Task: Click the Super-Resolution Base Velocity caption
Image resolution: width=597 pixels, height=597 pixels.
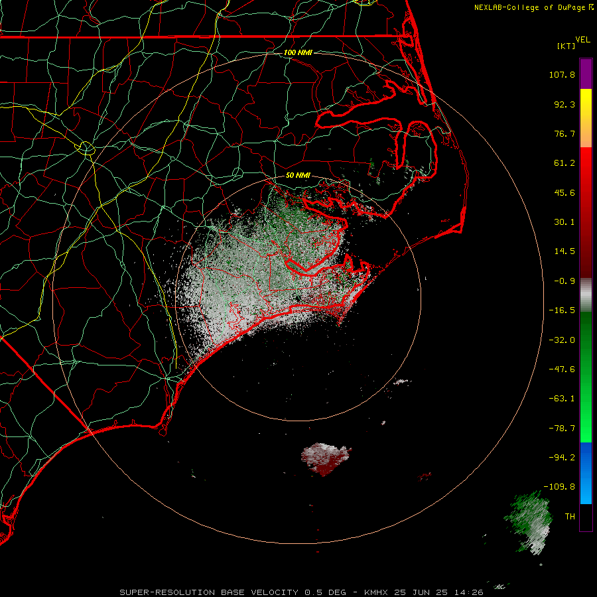Action: [x=302, y=592]
